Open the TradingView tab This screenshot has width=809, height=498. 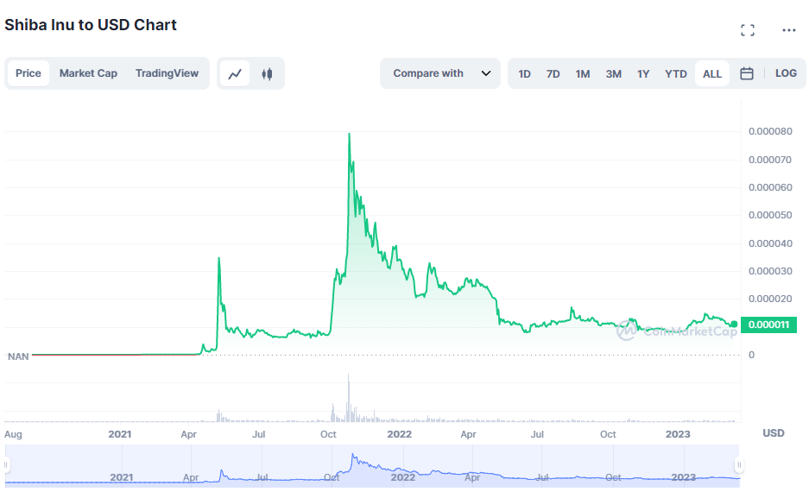(167, 73)
